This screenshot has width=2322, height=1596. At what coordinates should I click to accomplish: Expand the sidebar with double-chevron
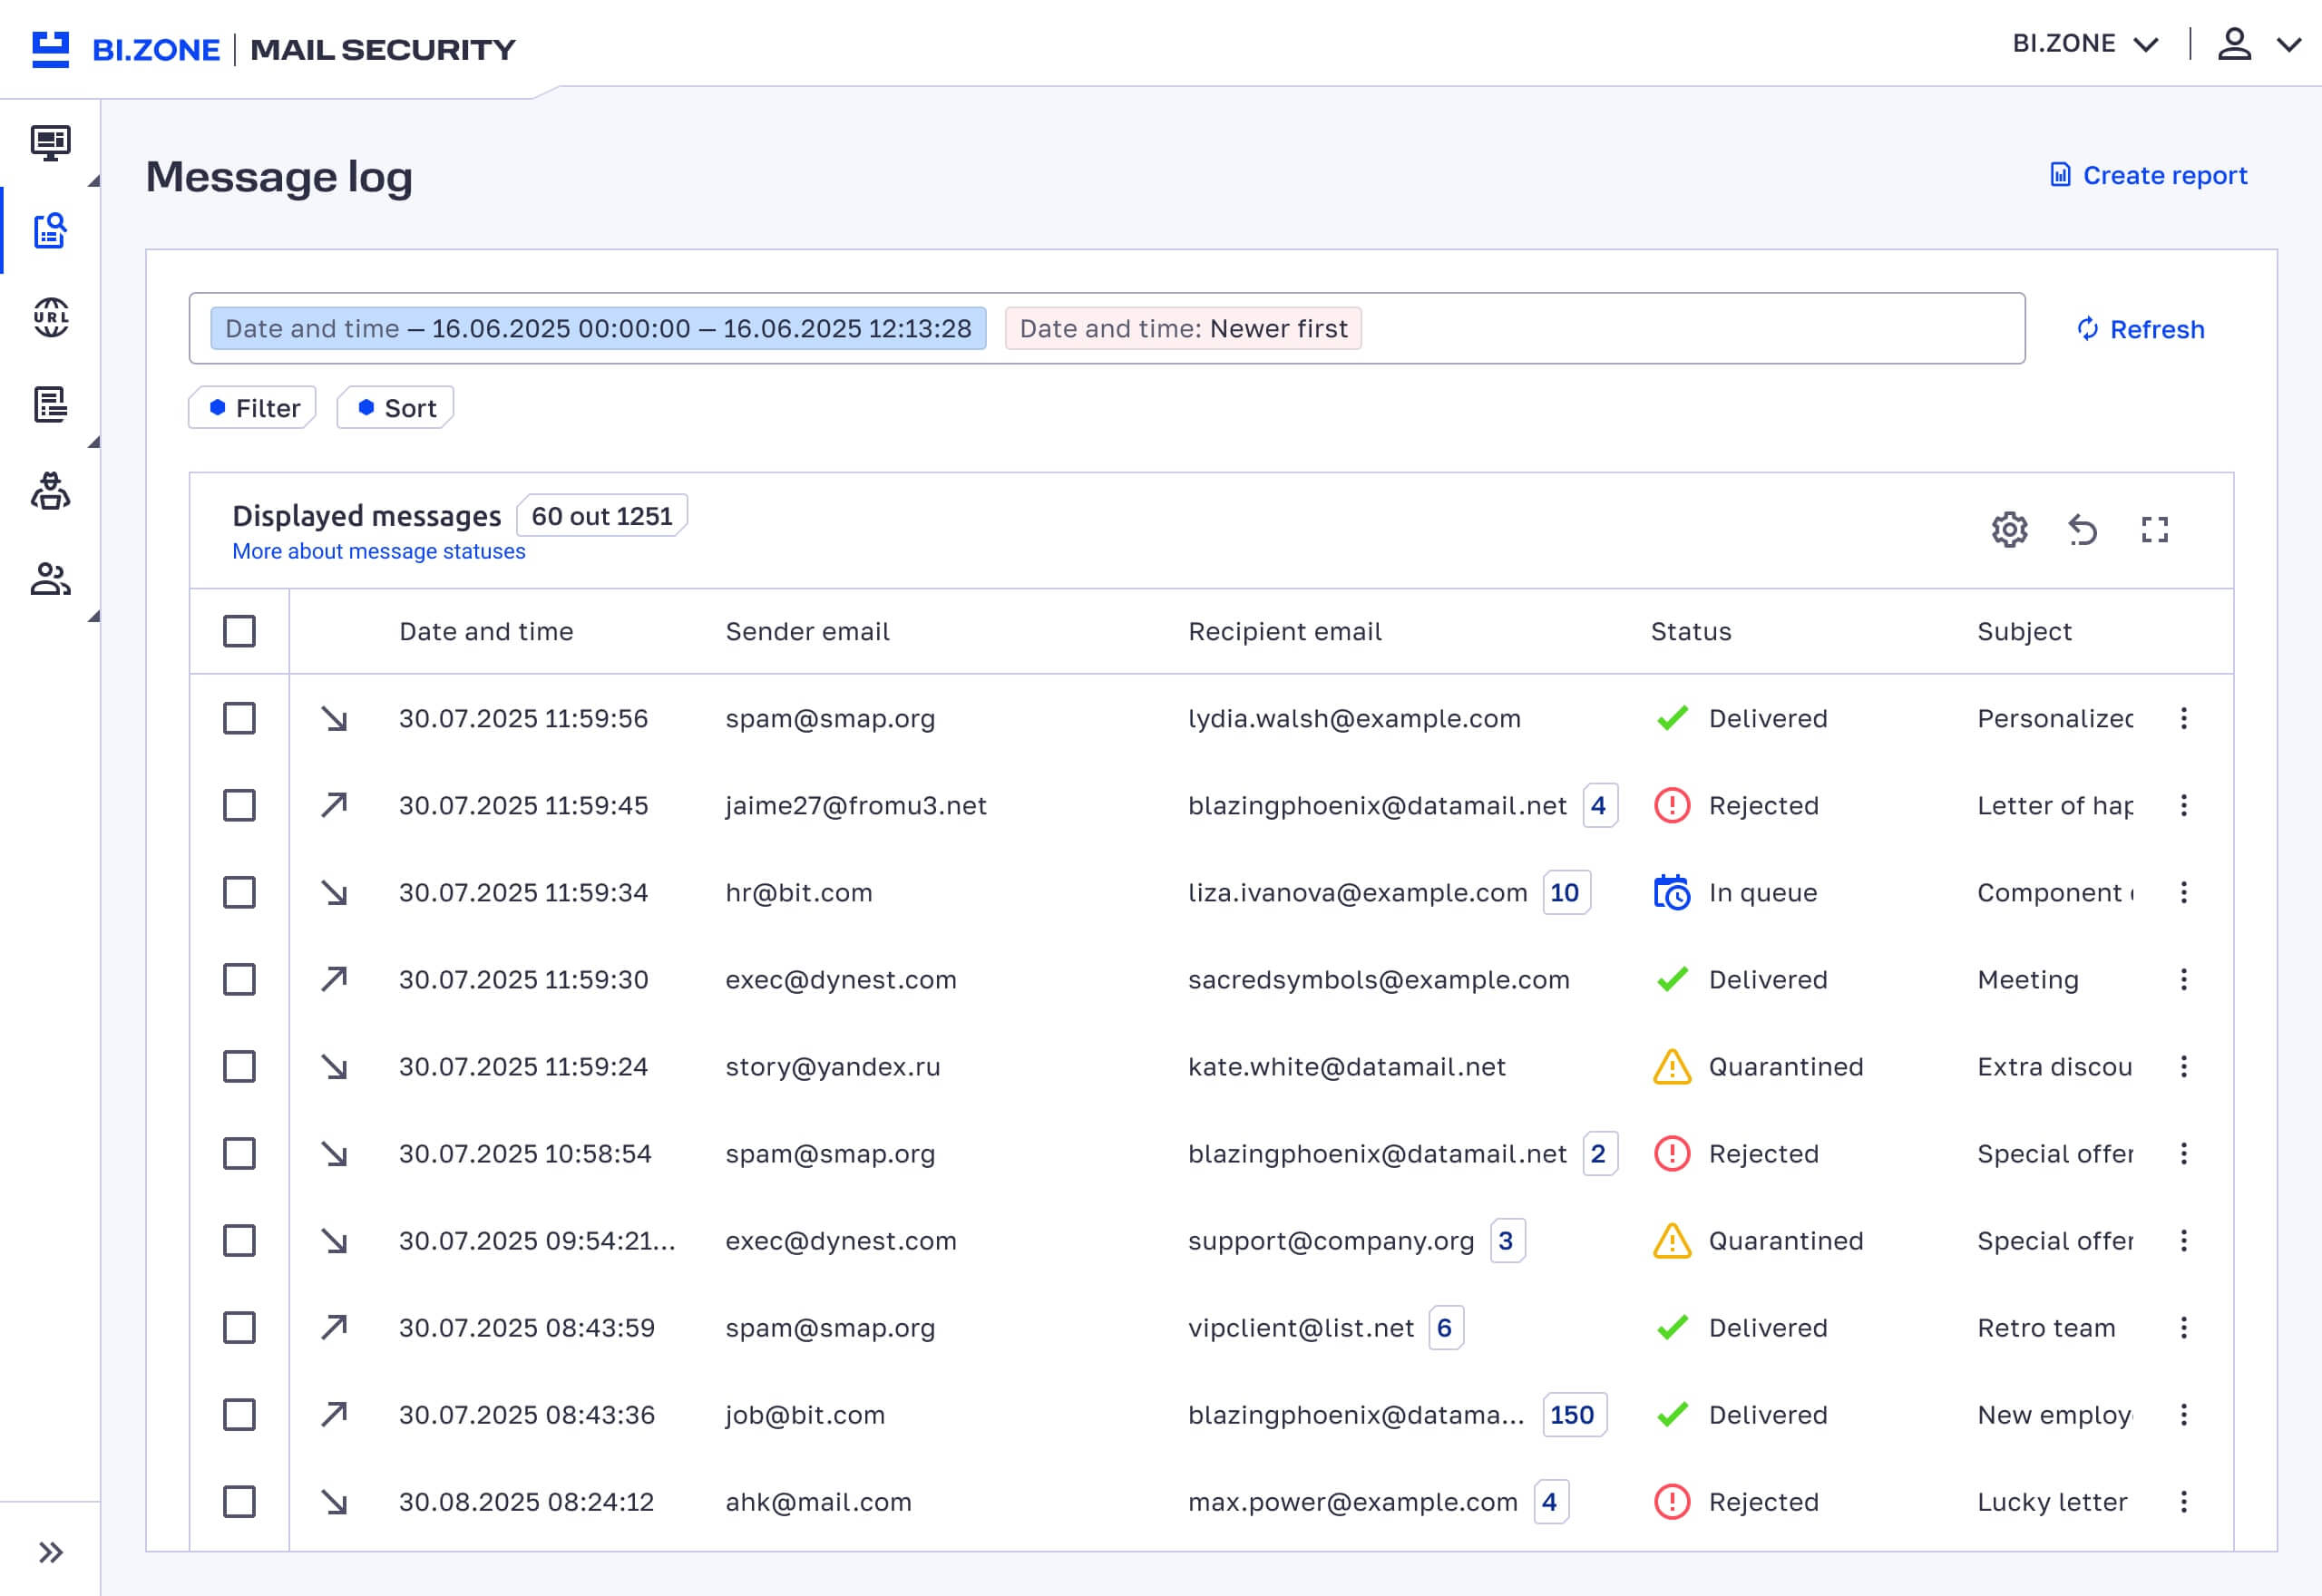coord(50,1552)
